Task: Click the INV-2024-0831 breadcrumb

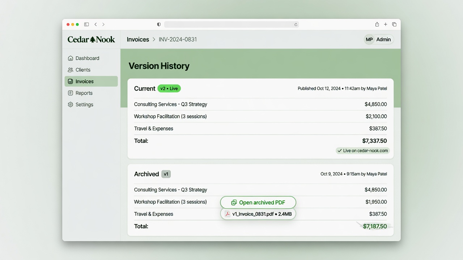Action: pos(178,39)
